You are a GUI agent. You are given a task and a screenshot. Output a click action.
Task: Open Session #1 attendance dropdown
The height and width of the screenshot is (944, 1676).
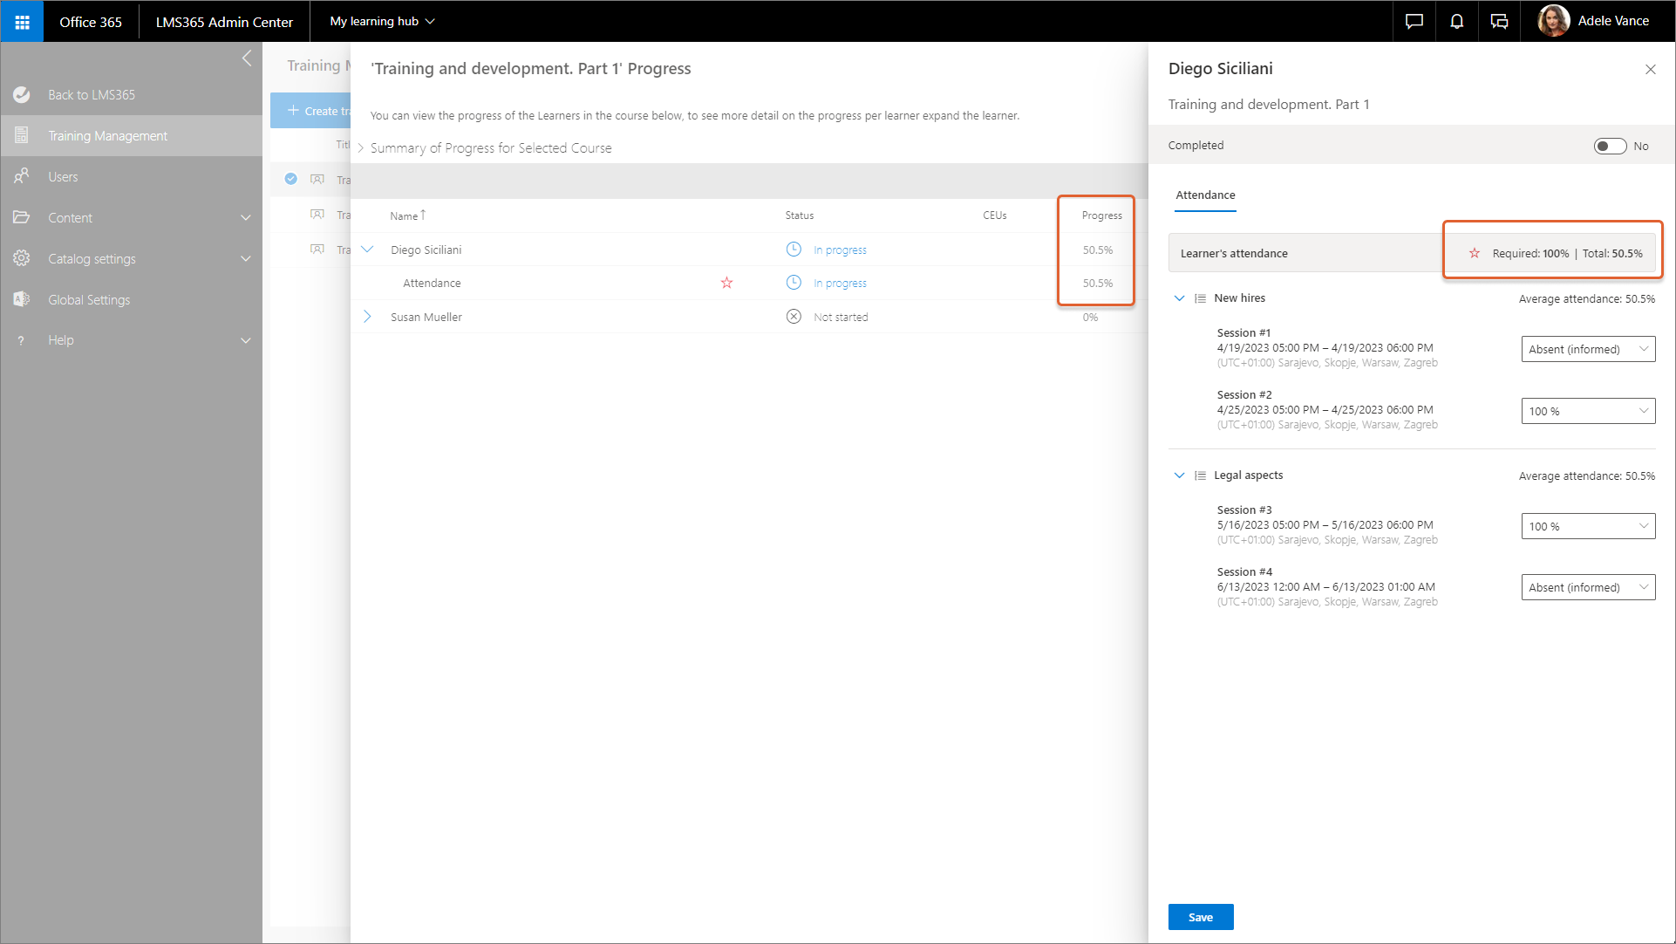[x=1587, y=349]
